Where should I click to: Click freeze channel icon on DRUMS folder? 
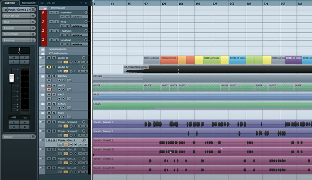coord(69,80)
